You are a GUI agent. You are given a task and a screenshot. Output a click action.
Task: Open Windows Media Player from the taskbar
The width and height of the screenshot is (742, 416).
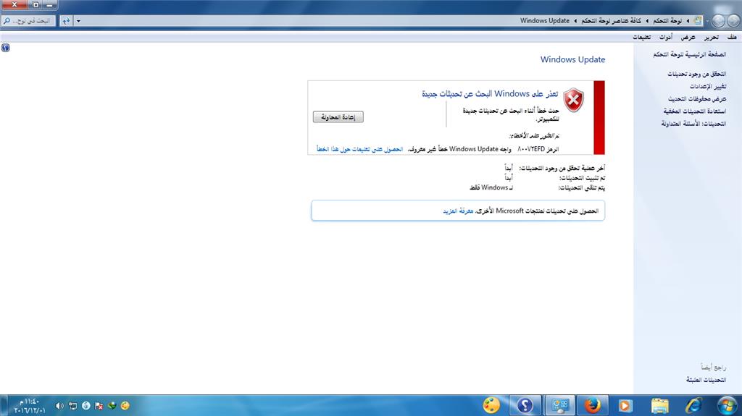[x=625, y=406]
